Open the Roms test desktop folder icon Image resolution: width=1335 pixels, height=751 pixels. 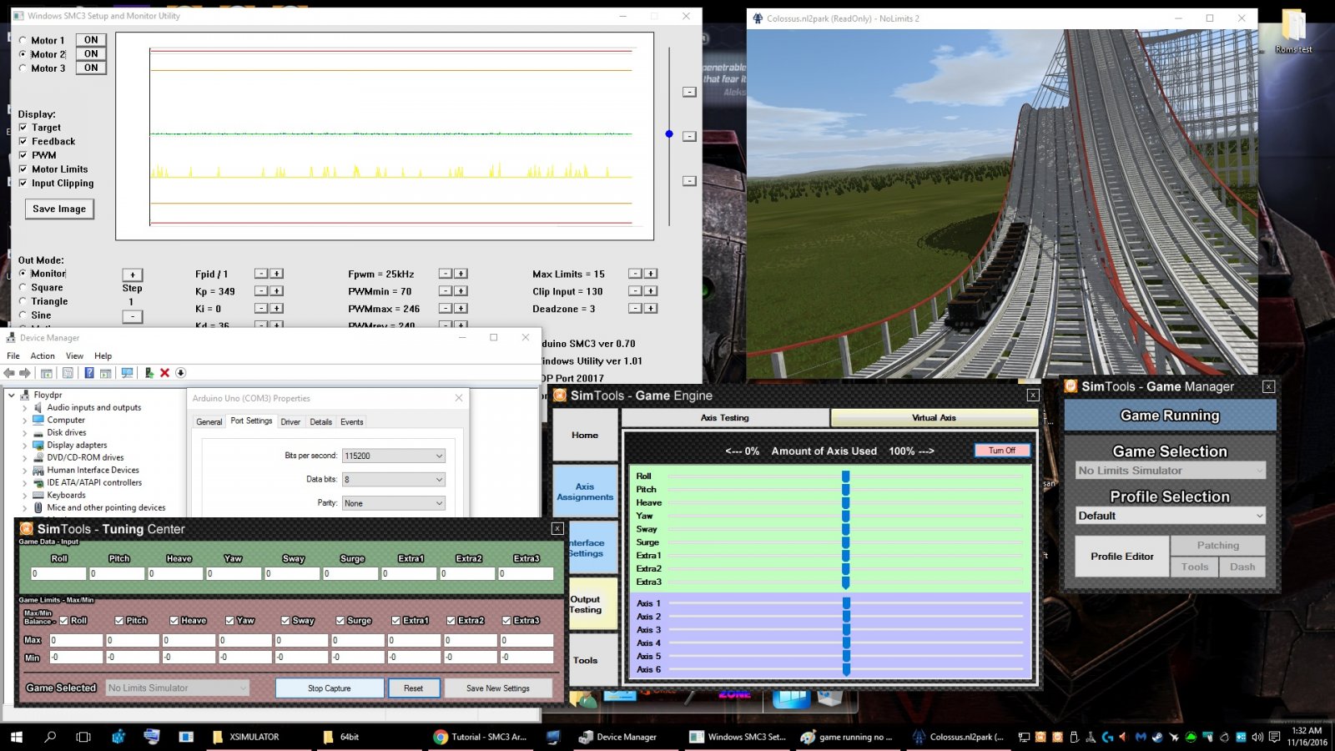(x=1293, y=32)
